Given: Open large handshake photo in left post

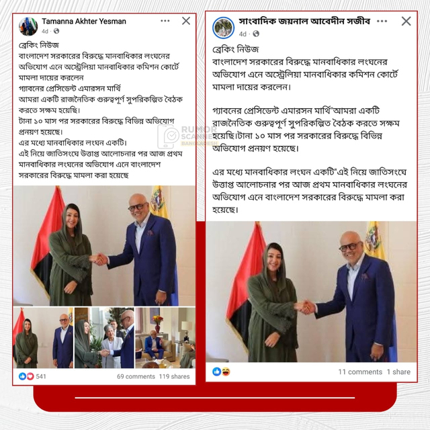Looking at the screenshot, I should (105, 246).
